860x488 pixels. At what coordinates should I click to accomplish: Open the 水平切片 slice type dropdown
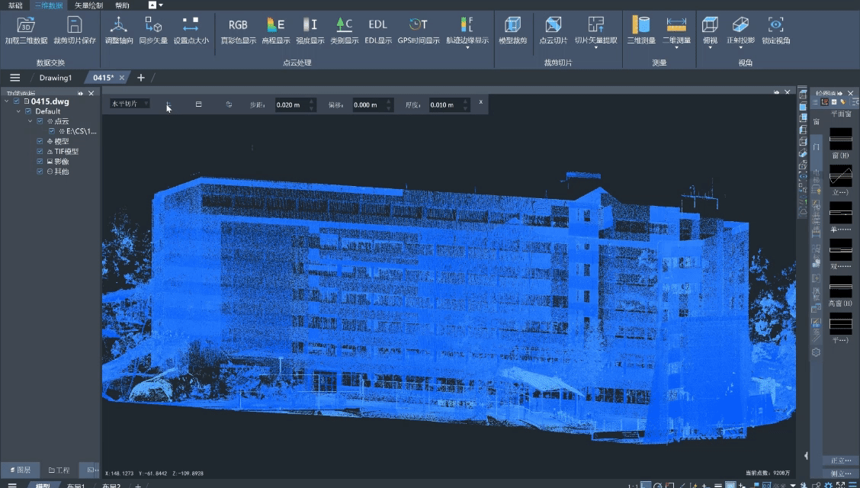pos(129,104)
